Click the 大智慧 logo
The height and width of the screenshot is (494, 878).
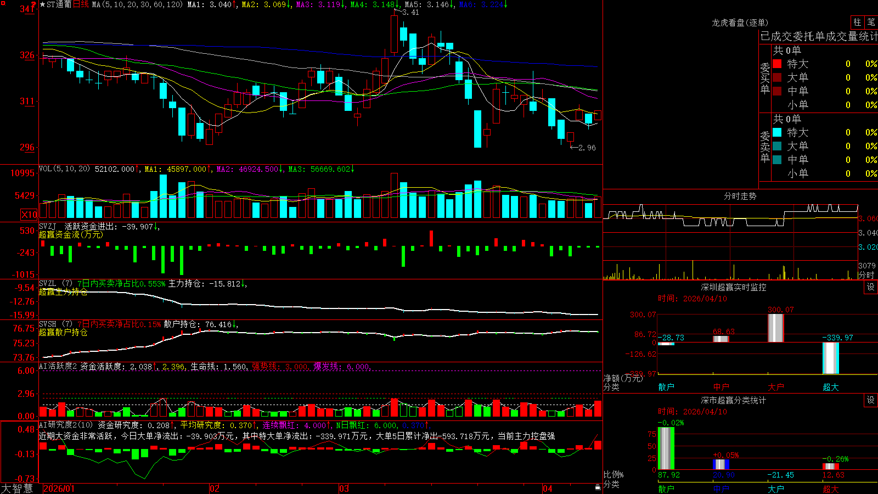(x=16, y=489)
